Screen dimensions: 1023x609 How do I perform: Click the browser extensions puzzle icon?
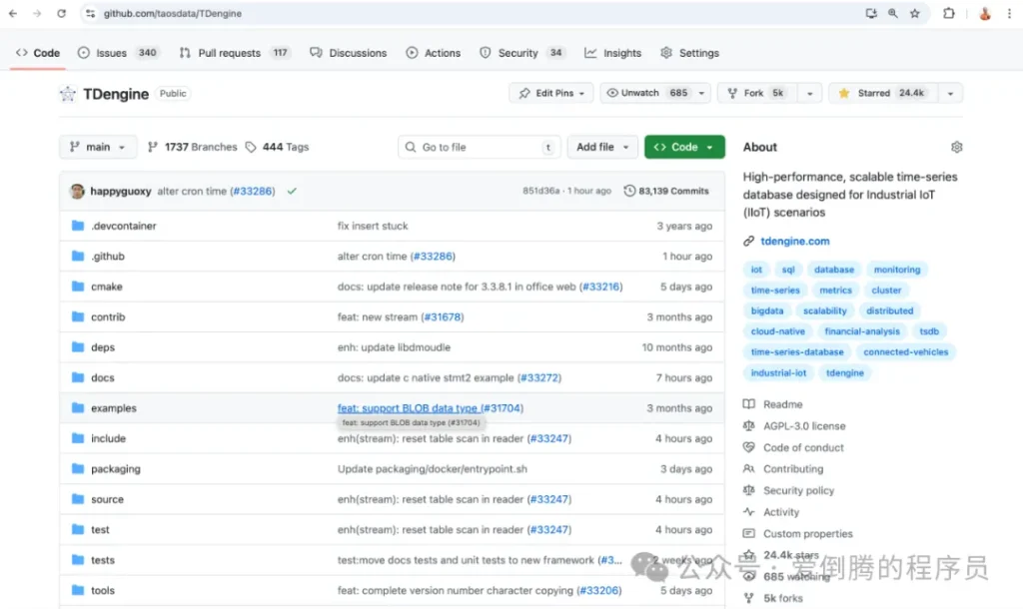click(950, 14)
